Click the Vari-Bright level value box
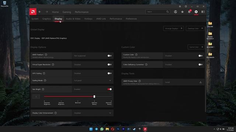Image resolution: width=236 pixels, height=132 pixels. (36, 96)
